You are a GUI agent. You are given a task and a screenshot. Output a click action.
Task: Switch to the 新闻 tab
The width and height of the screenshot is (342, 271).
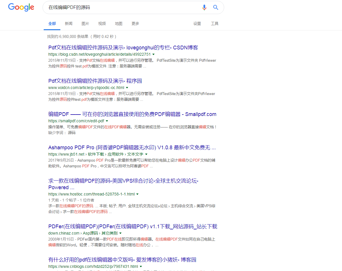(x=68, y=24)
